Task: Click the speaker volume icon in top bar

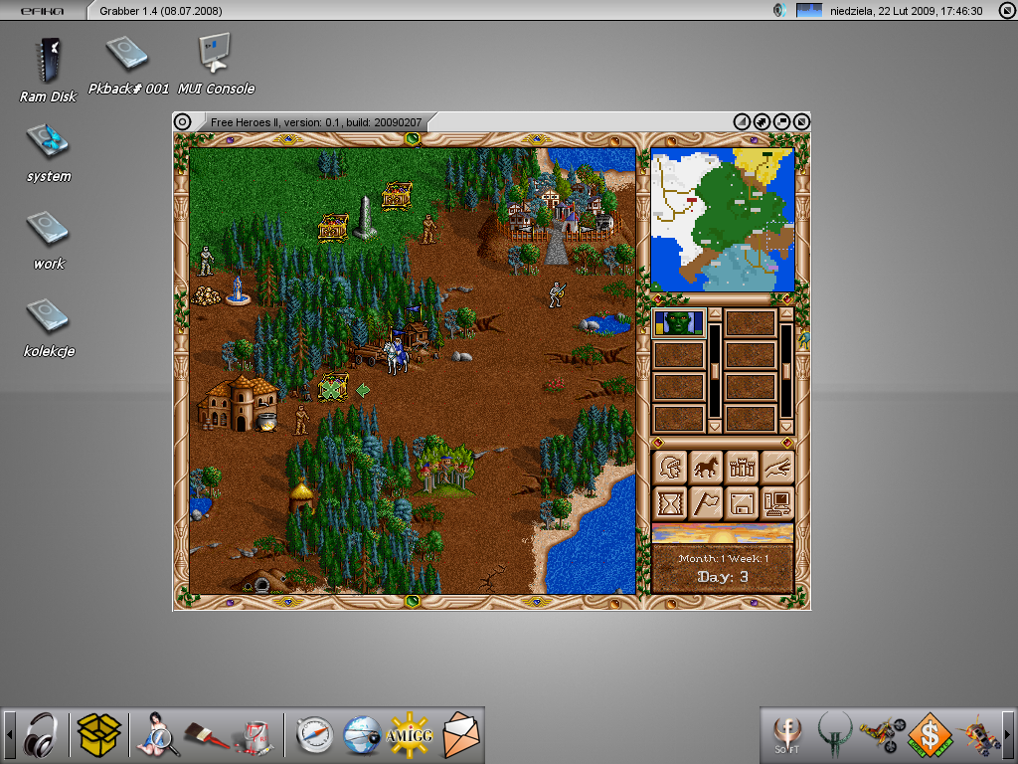Action: (x=779, y=10)
